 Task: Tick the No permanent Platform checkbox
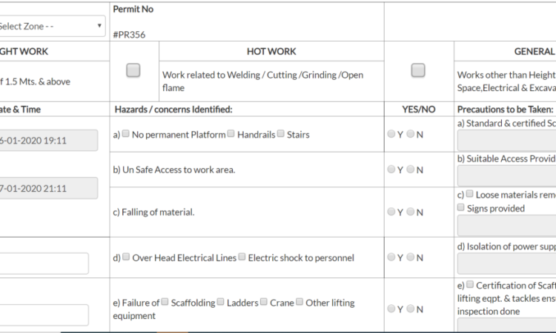click(126, 134)
